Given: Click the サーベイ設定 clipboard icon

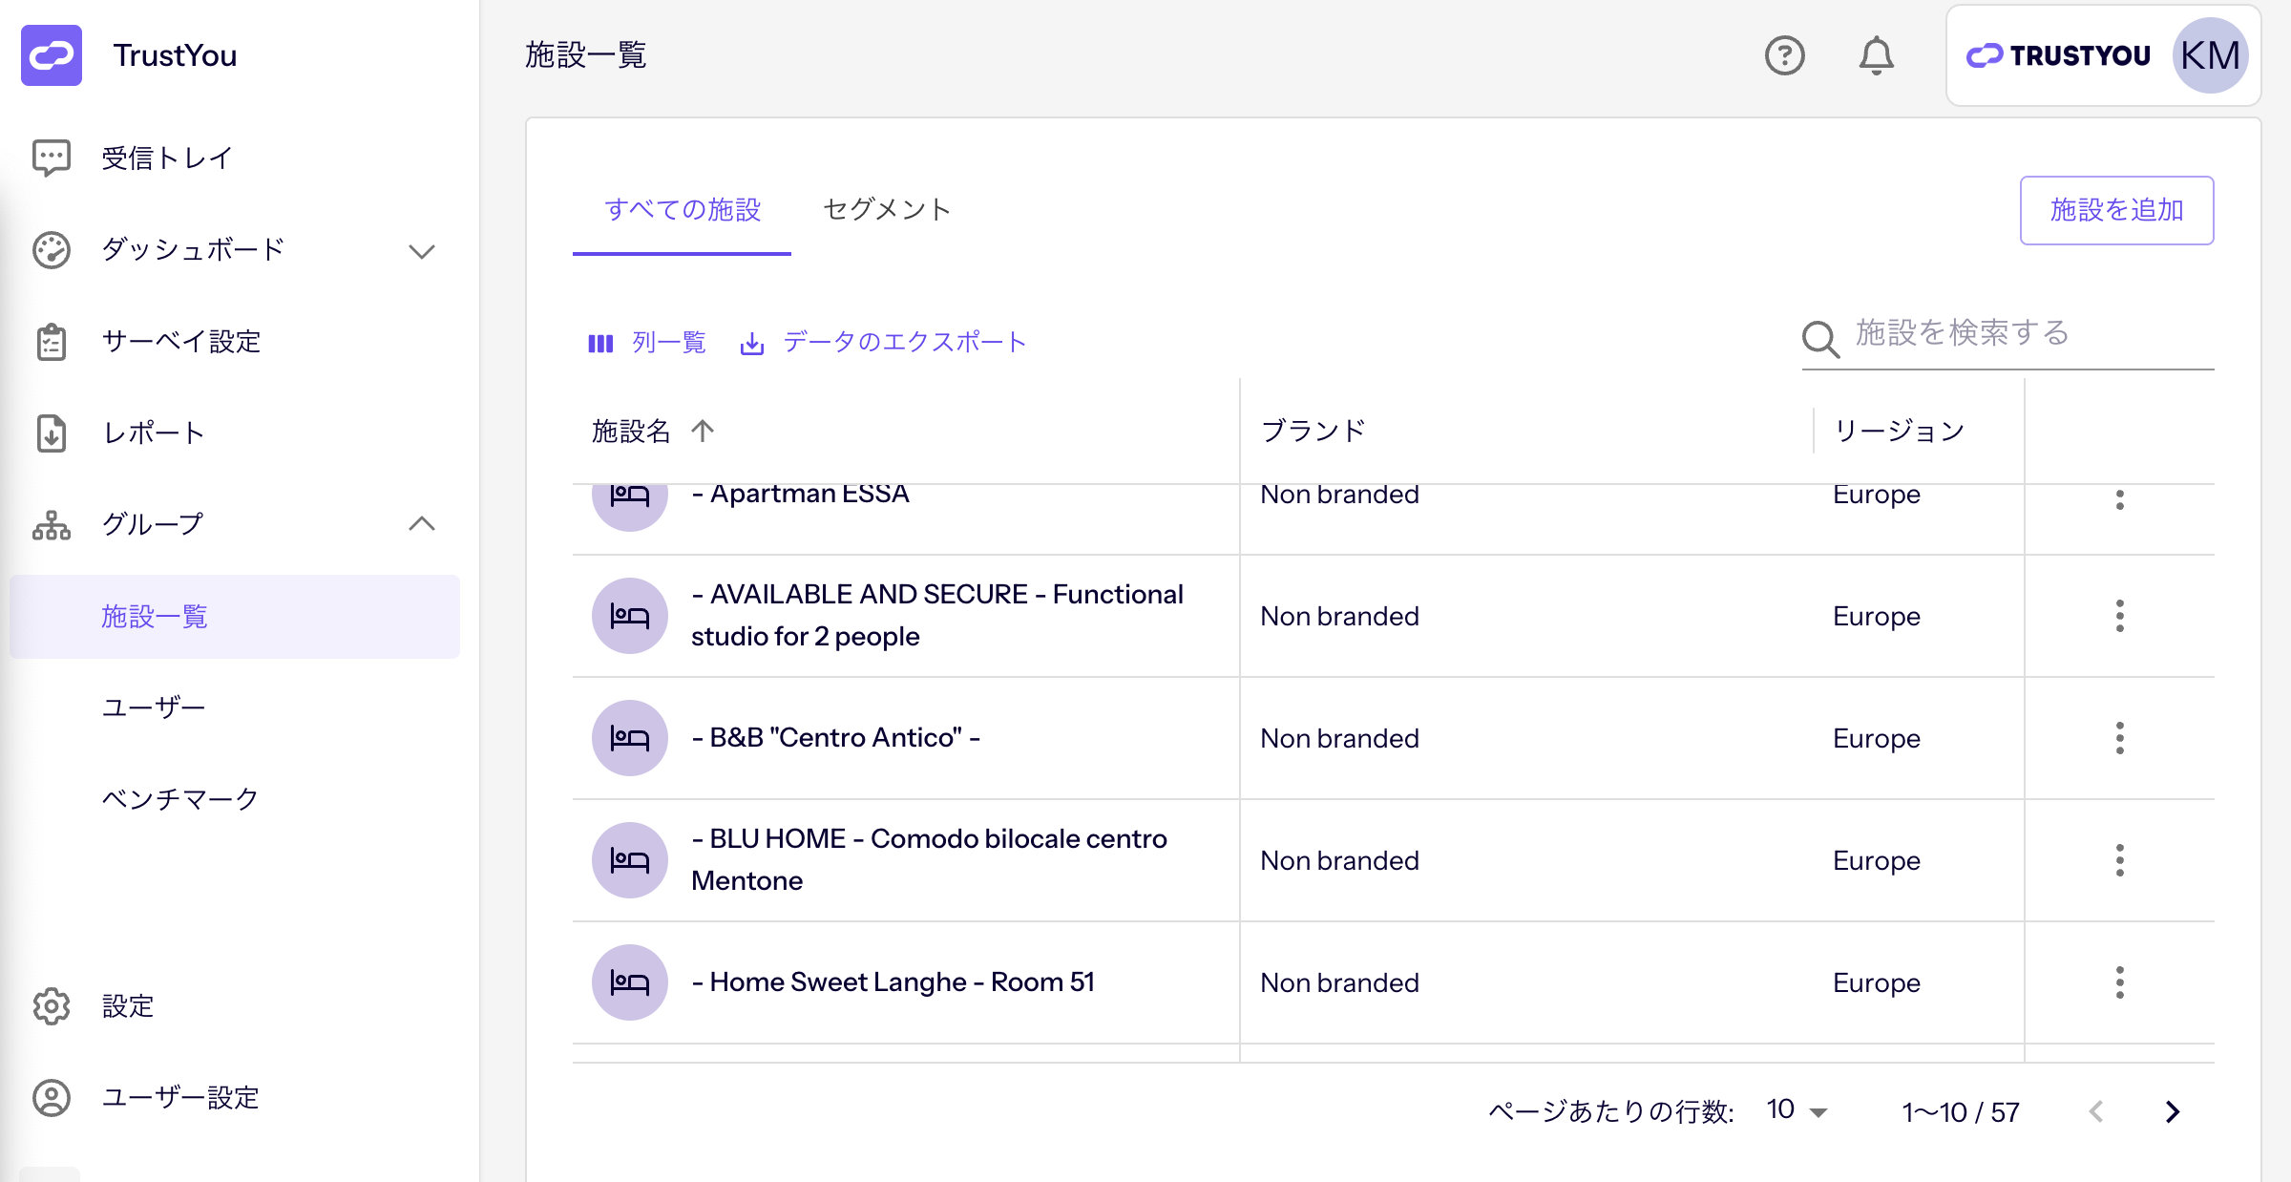Looking at the screenshot, I should [52, 342].
